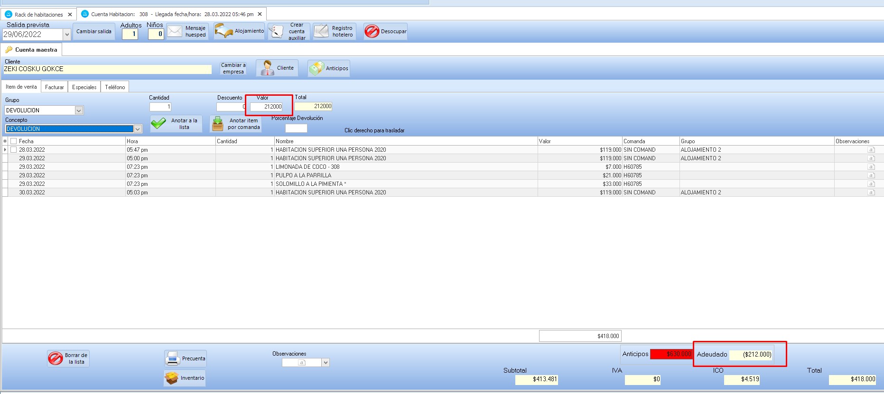Screen dimensions: 884x394
Task: Expand the Concepto dropdown arrow
Action: click(138, 129)
